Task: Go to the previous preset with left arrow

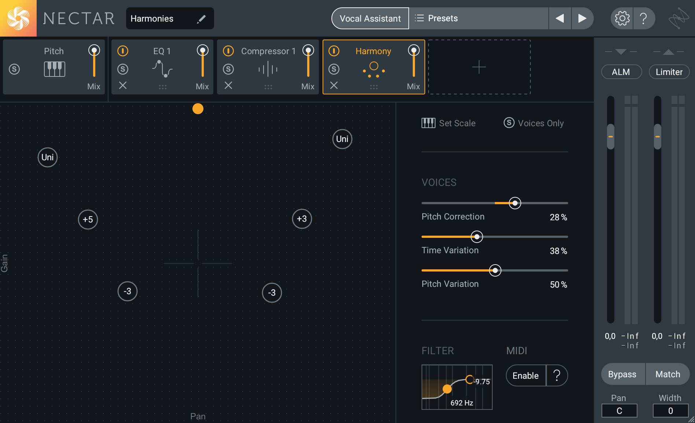Action: pos(560,18)
